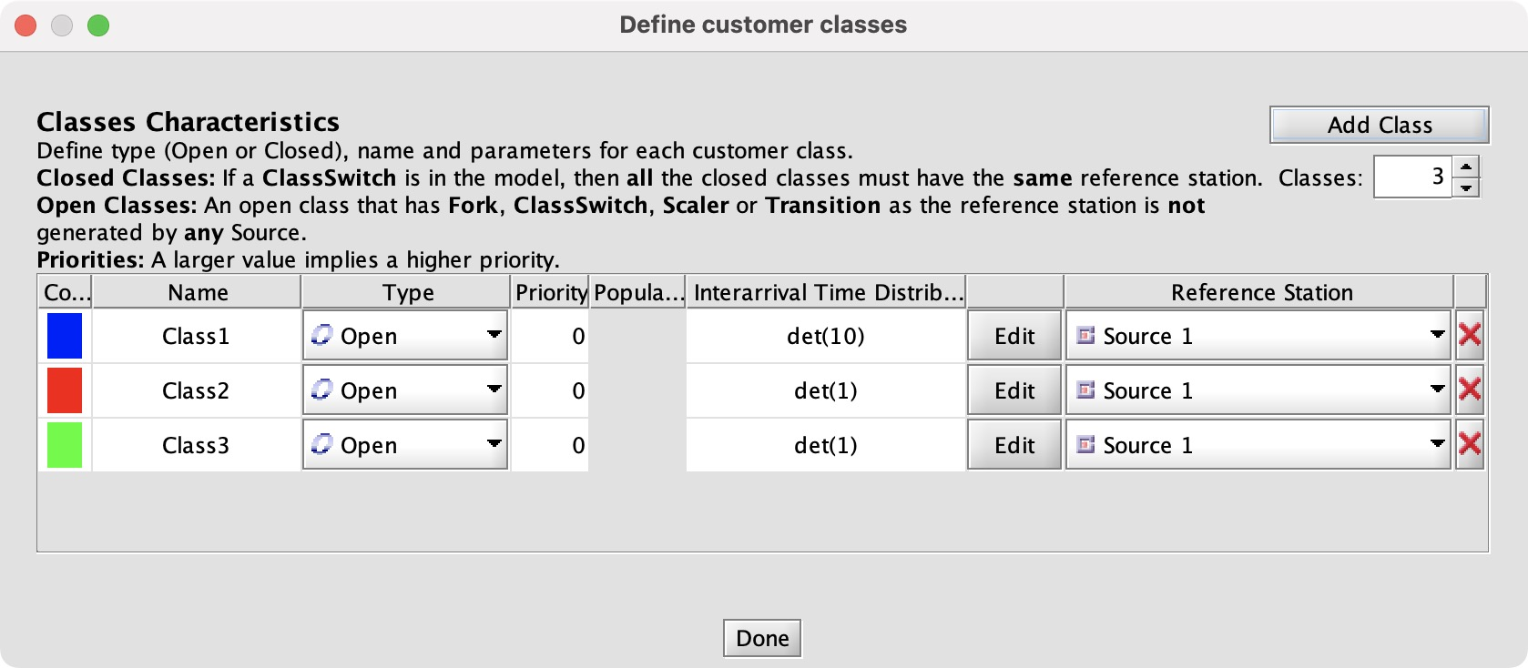Expand the Type dropdown for Class3

(x=405, y=445)
